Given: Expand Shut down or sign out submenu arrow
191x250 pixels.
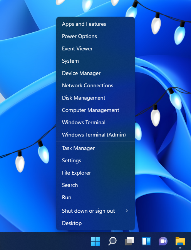Looking at the screenshot, I should point(127,211).
